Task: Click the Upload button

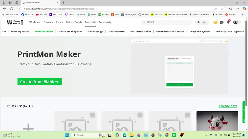Action: click(x=202, y=22)
